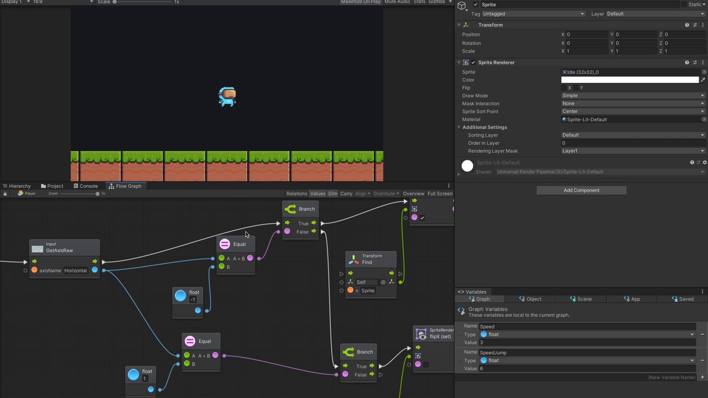This screenshot has width=708, height=398.
Task: Click the Sprite field object picker circle
Action: 704,72
